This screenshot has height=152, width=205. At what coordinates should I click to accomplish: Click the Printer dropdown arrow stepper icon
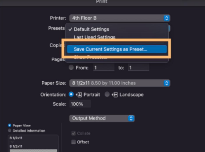coord(167,18)
